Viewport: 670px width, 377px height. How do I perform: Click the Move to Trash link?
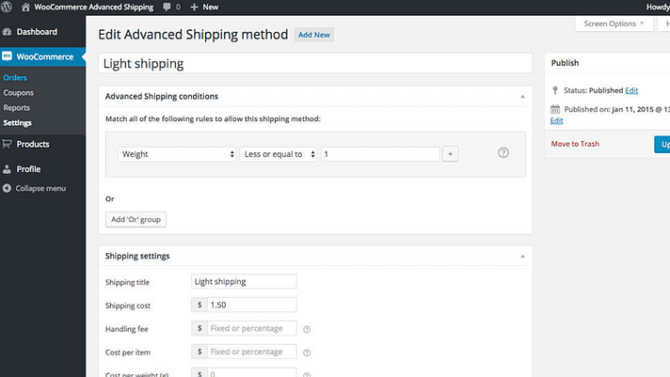coord(575,144)
